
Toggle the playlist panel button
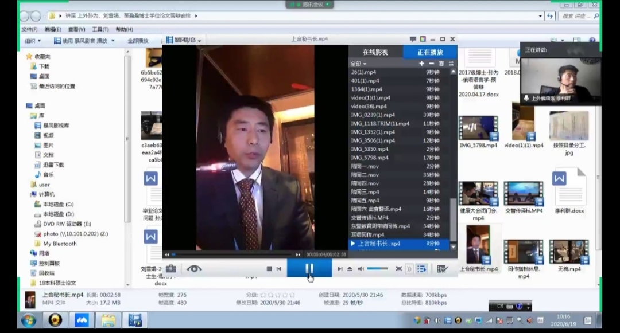coord(422,269)
